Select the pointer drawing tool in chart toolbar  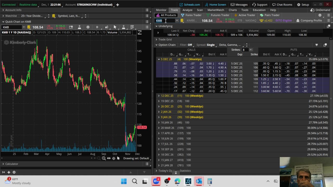(x=115, y=27)
